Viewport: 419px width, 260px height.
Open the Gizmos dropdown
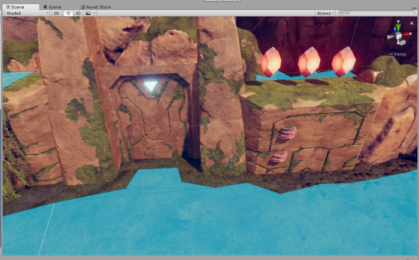(324, 13)
